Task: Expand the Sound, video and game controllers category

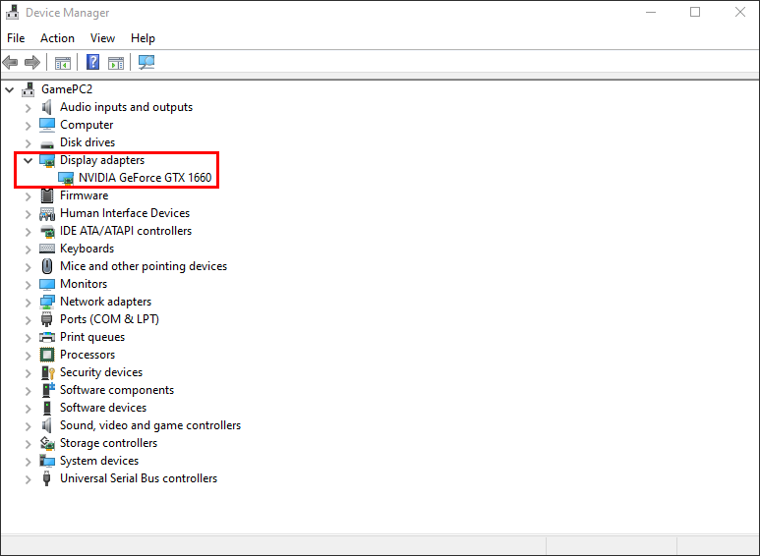Action: [x=29, y=425]
